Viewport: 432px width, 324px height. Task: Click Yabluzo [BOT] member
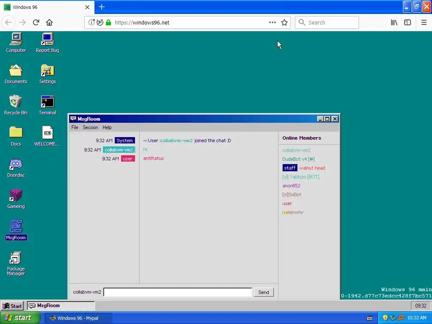click(x=300, y=177)
